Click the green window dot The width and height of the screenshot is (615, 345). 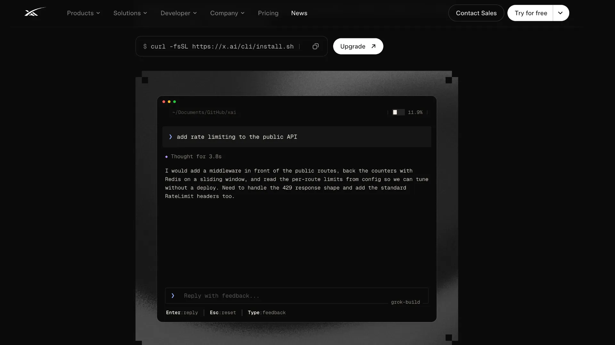(x=175, y=102)
